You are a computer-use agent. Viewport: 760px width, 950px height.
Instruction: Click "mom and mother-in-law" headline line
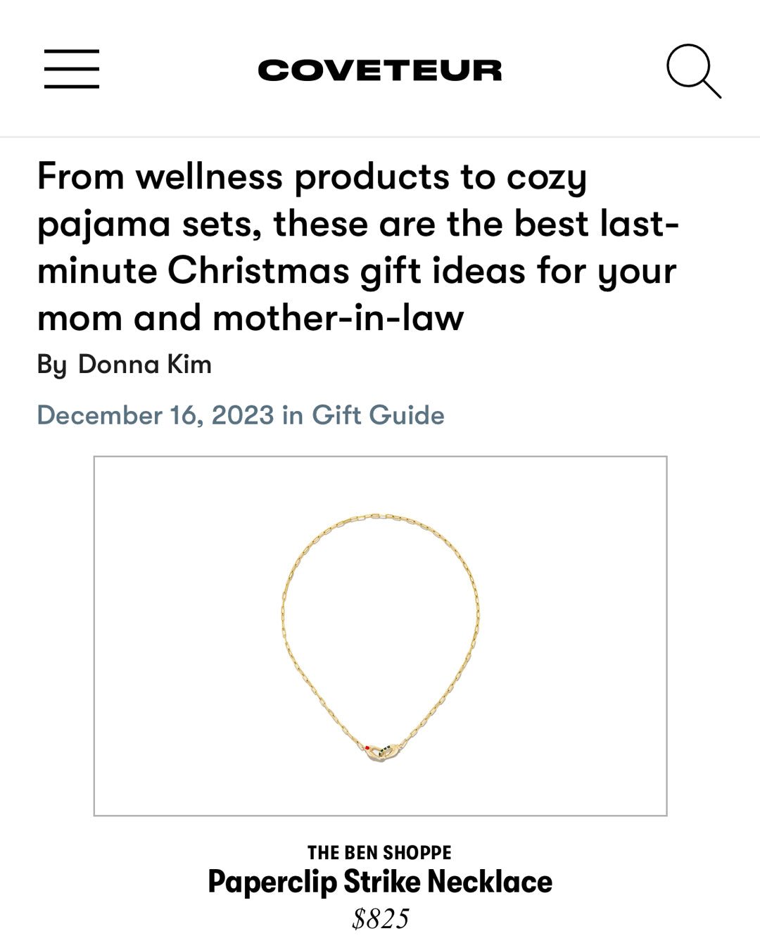pos(251,318)
